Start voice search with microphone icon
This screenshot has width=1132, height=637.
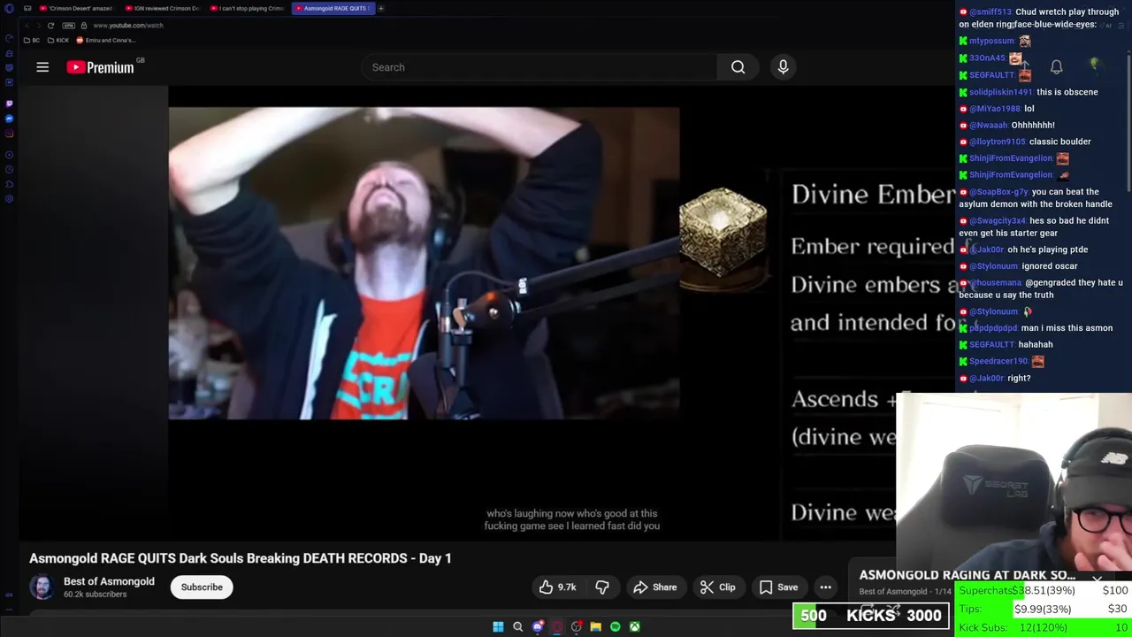[783, 67]
